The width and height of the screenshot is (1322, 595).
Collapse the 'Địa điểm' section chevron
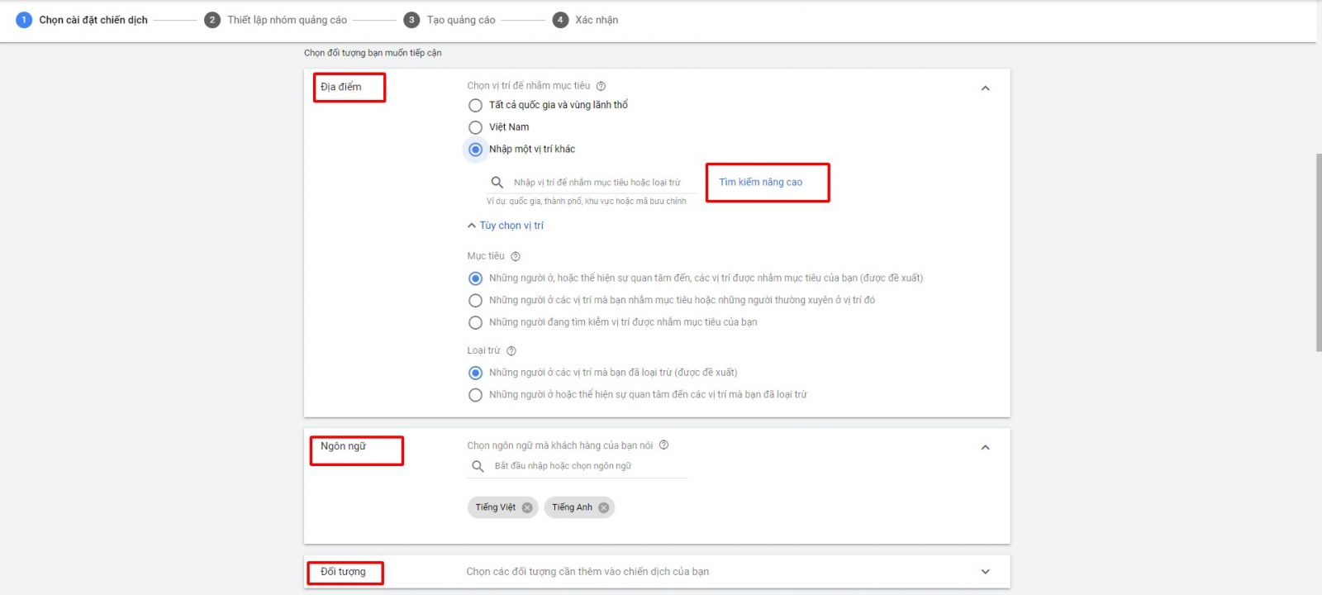coord(985,88)
